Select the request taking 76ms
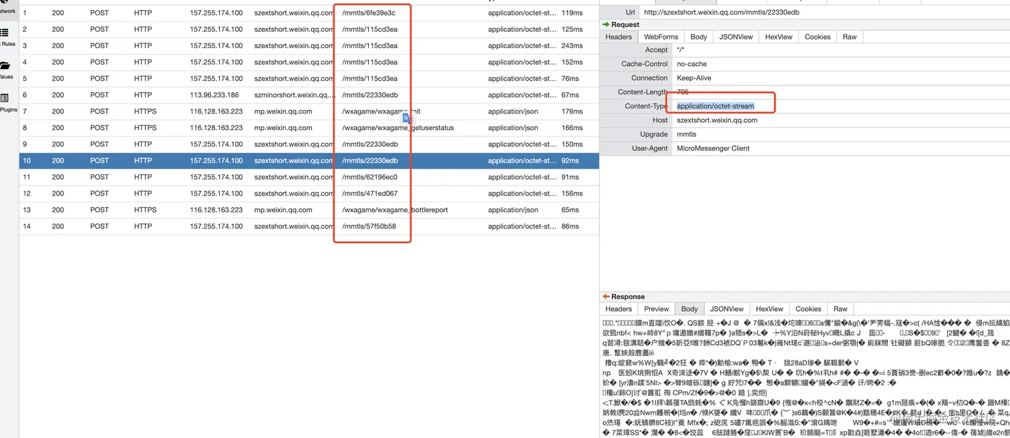The image size is (1010, 438). pos(309,78)
